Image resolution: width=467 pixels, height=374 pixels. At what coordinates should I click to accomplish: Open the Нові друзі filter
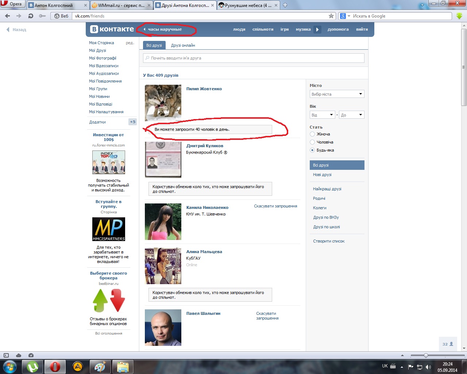coord(322,175)
